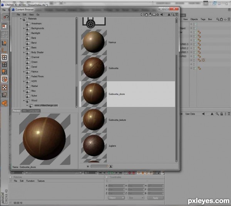Go up one level in Content Browser
231x206 pixels.
tap(169, 15)
